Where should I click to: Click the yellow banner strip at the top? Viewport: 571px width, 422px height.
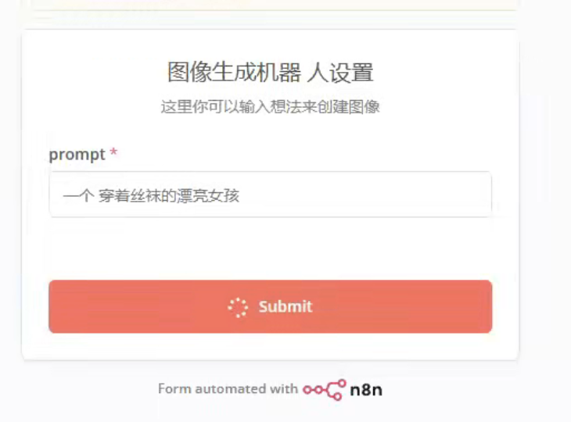273,5
